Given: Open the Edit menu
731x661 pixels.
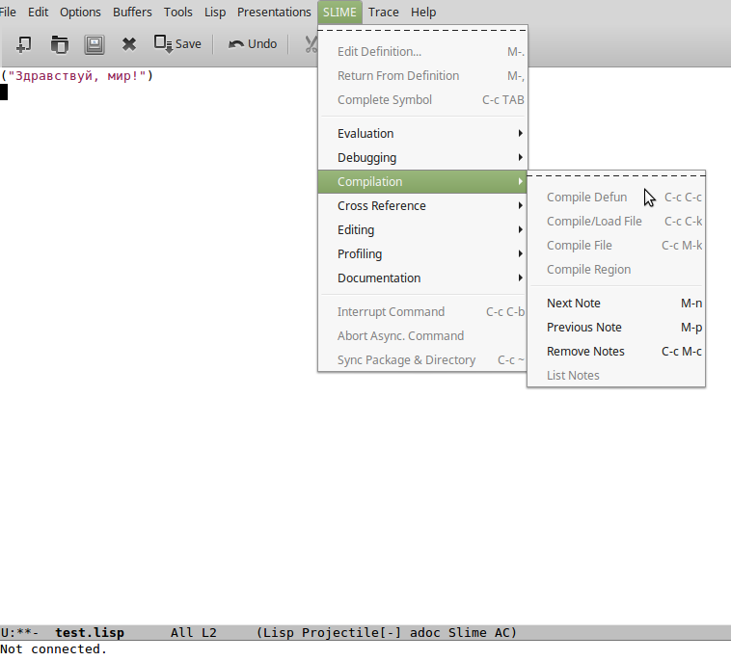Looking at the screenshot, I should 38,13.
